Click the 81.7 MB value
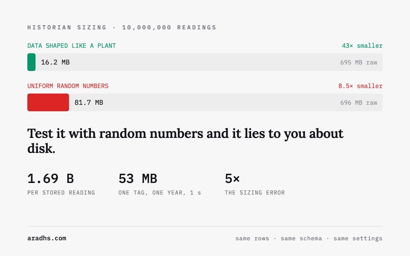Image resolution: width=410 pixels, height=256 pixels. coord(89,102)
